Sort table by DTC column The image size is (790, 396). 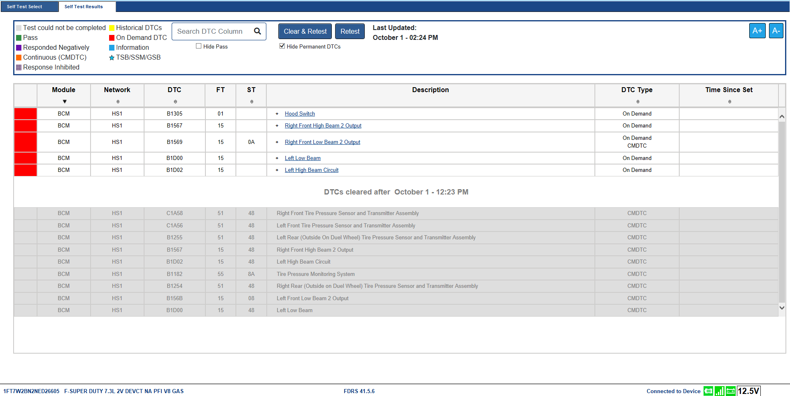point(175,102)
